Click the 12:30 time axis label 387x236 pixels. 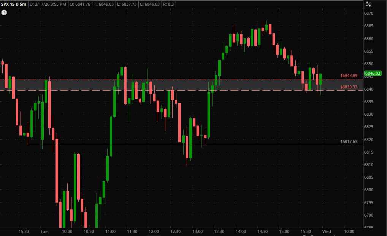(176, 231)
